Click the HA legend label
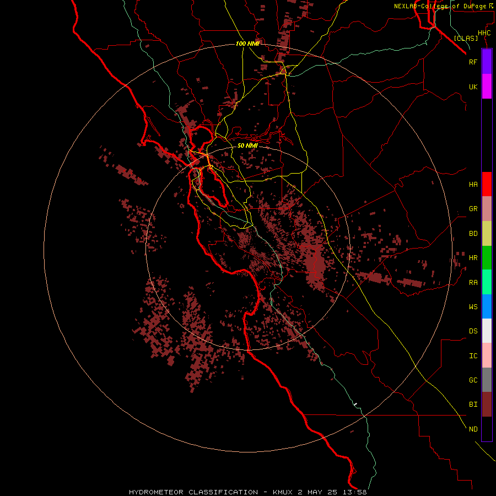Viewport: 496px width, 496px height. (473, 185)
